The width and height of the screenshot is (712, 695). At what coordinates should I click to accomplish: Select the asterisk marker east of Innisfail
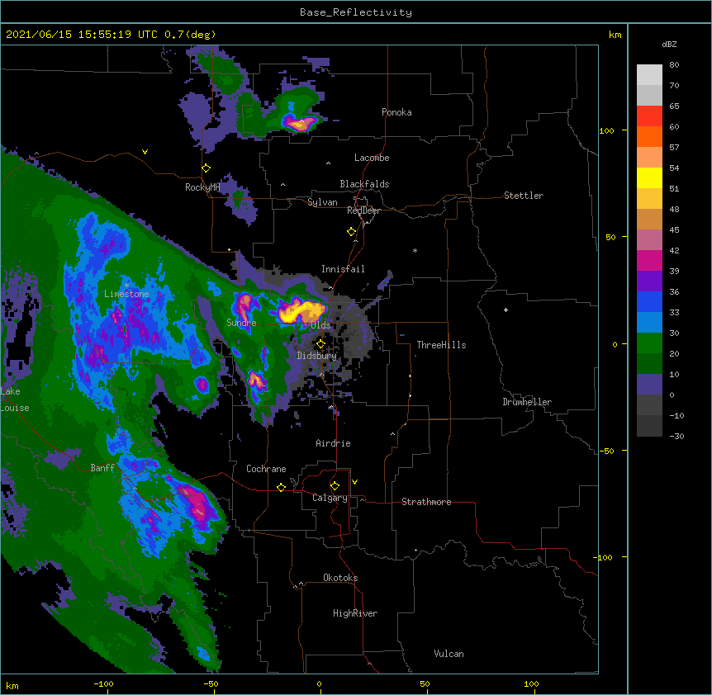(415, 251)
